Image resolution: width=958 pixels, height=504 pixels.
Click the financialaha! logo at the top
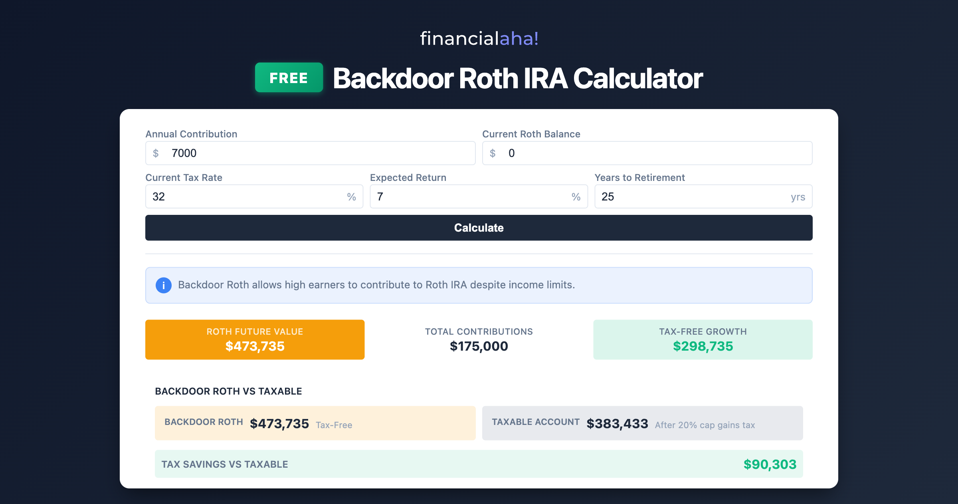coord(479,39)
